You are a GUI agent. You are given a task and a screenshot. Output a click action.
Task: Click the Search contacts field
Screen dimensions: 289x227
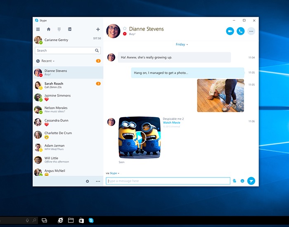65,51
